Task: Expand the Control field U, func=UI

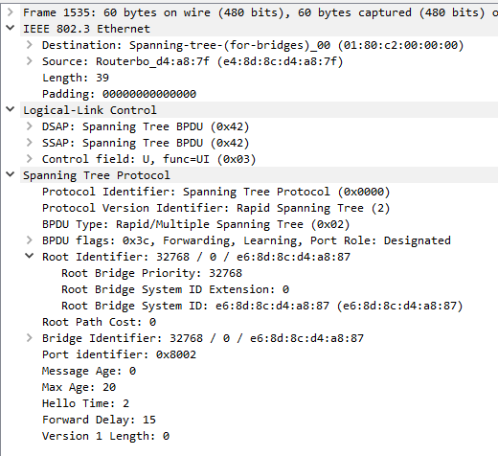Action: point(30,159)
